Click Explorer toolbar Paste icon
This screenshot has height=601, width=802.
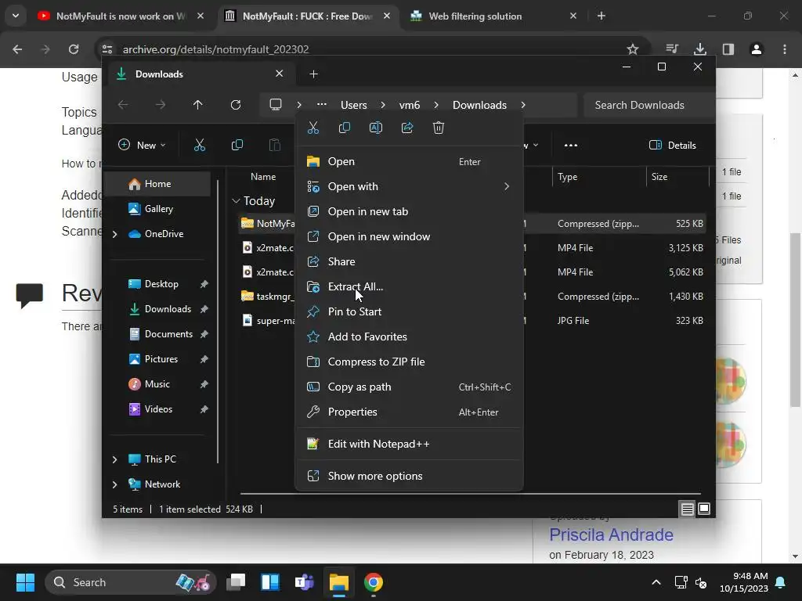(x=275, y=145)
